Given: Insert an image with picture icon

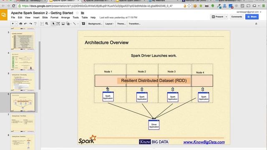Looking at the screenshot, I should coord(63,24).
